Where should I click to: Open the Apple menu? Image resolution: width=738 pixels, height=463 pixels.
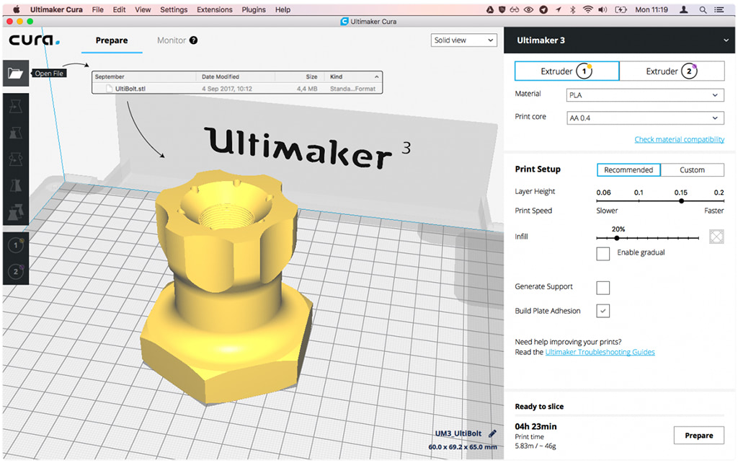[x=16, y=9]
